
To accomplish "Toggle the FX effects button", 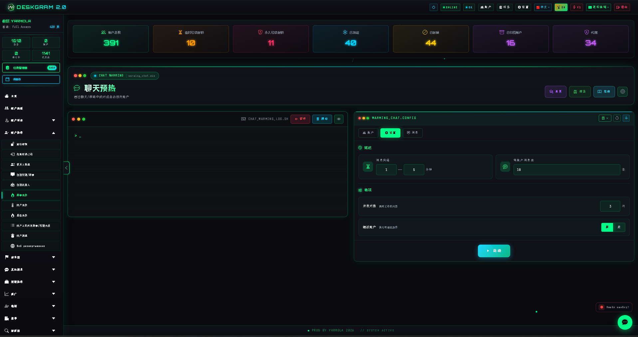I will pos(577,7).
